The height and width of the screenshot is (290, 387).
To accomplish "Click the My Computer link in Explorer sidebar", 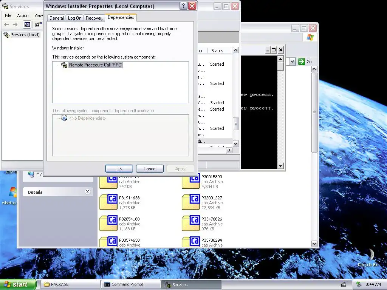I will point(34,174).
